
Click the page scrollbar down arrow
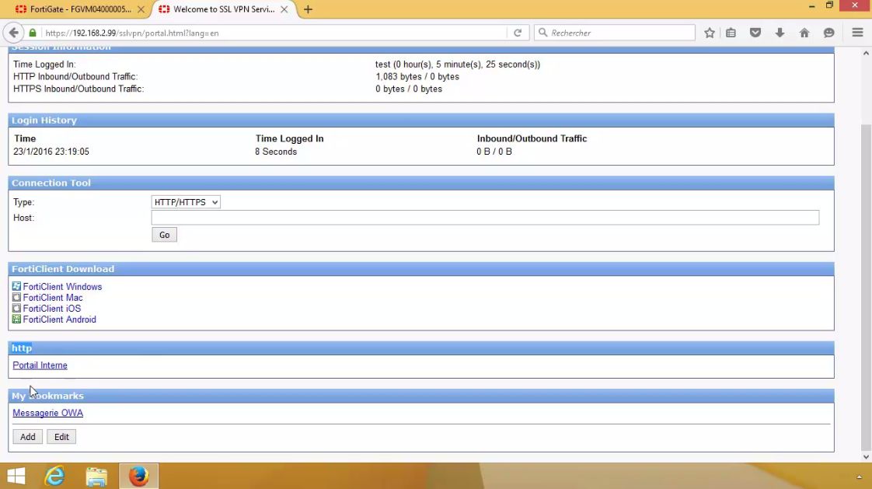click(866, 456)
